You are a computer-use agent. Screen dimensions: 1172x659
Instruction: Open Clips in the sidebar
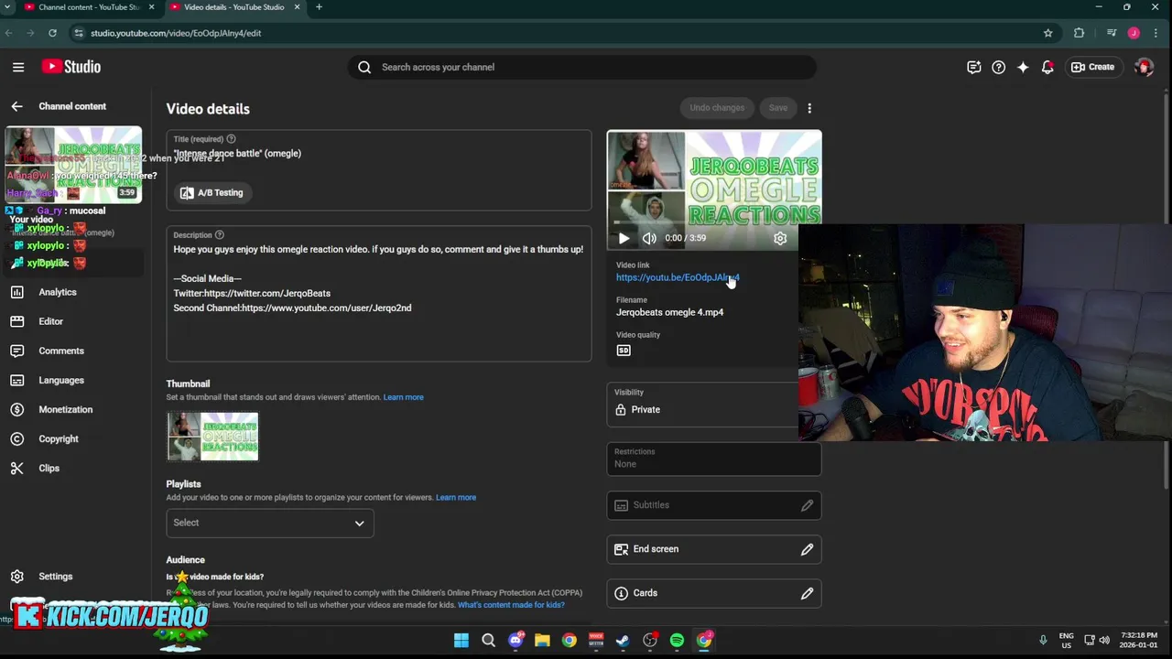75,468
